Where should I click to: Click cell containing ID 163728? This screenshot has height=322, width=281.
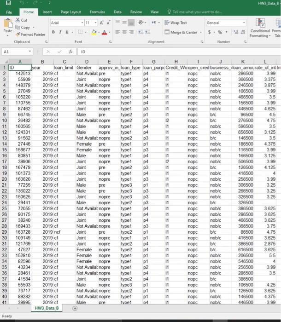coord(20,232)
